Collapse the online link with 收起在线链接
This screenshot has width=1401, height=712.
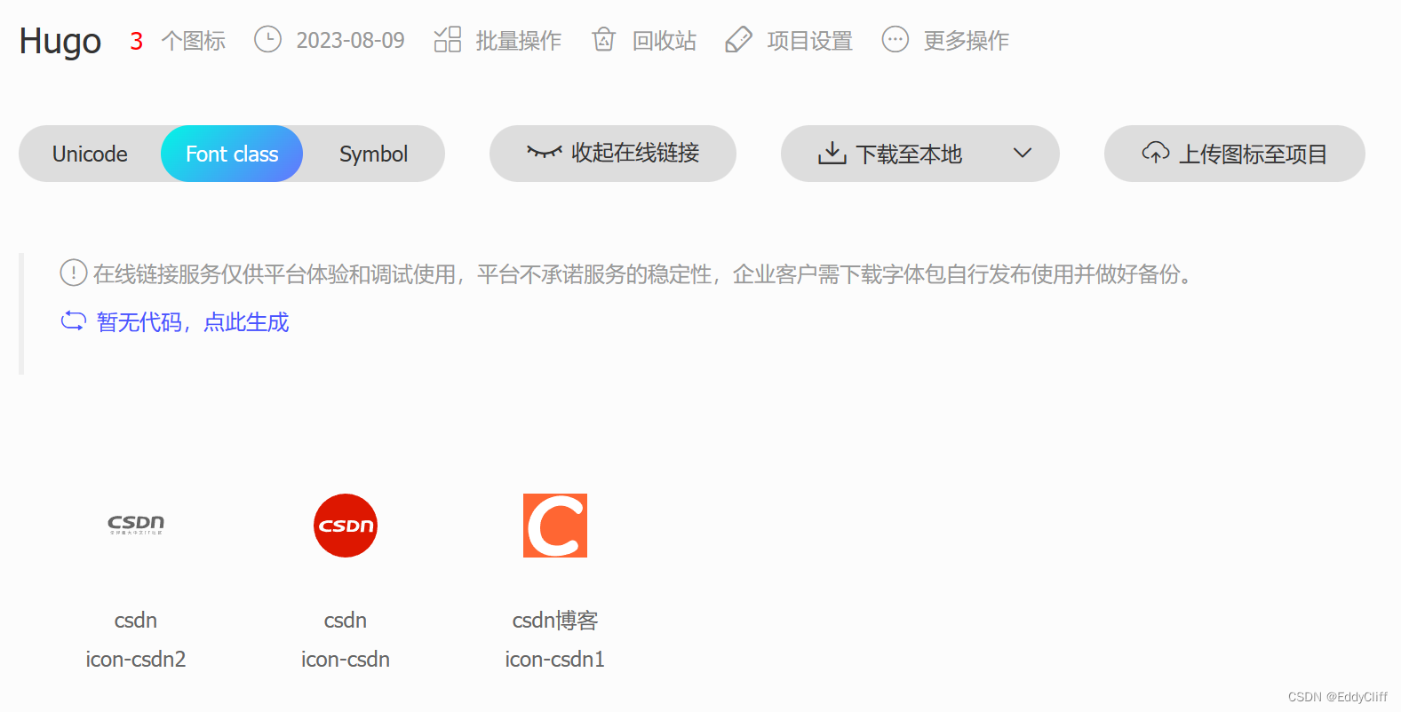click(613, 154)
